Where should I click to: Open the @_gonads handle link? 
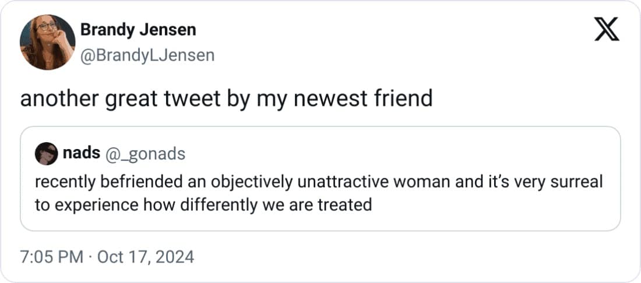144,154
